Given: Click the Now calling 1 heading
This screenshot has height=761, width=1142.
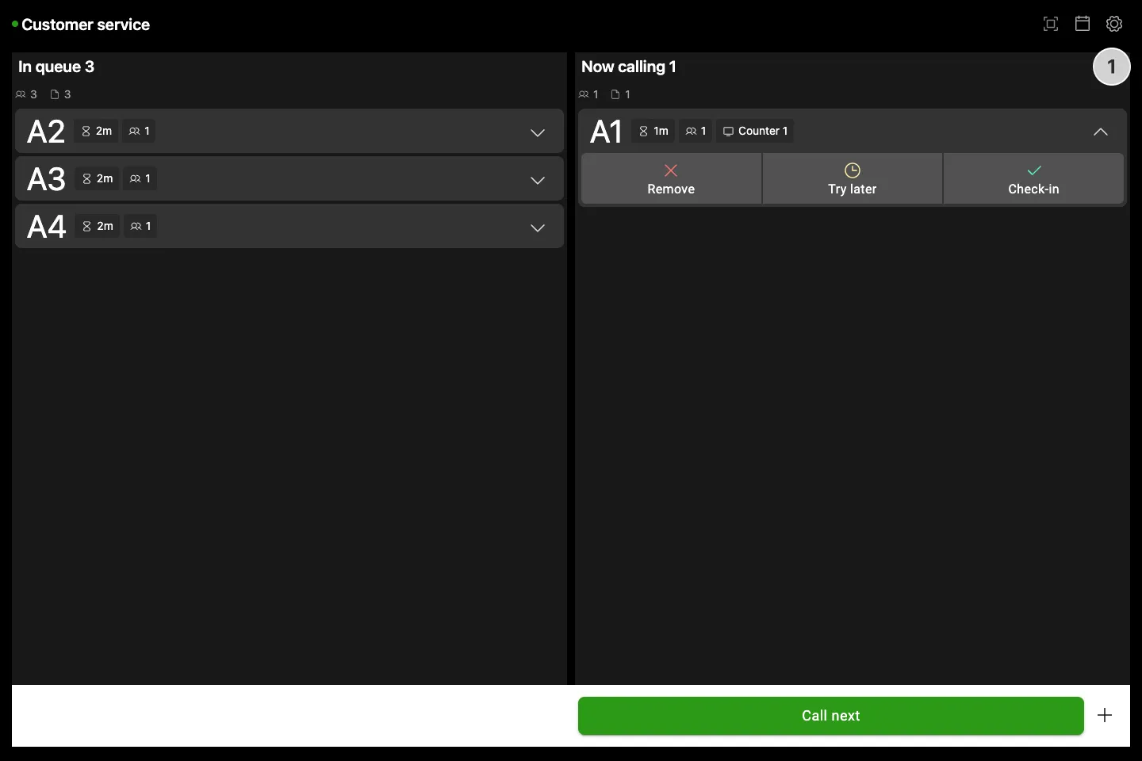Looking at the screenshot, I should (x=629, y=67).
